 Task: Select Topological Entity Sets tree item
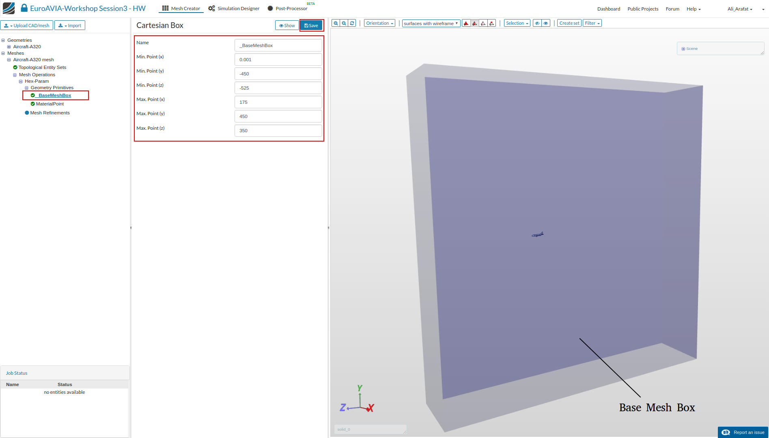click(42, 67)
